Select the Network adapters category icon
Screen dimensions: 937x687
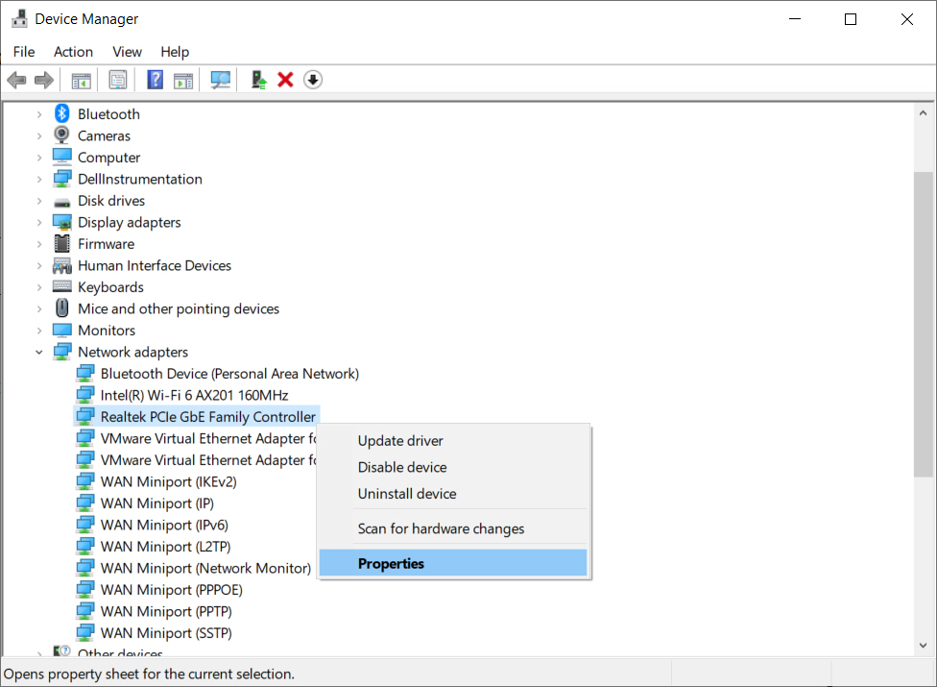point(62,352)
